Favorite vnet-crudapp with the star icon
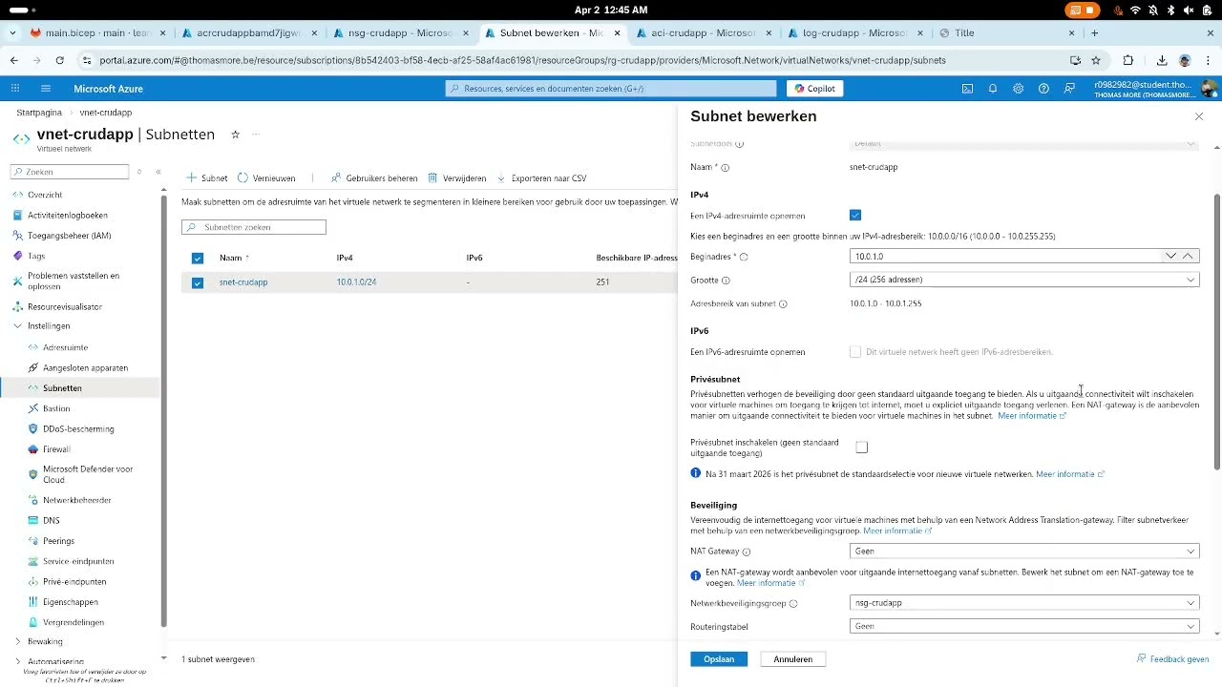The height and width of the screenshot is (687, 1222). click(x=235, y=135)
